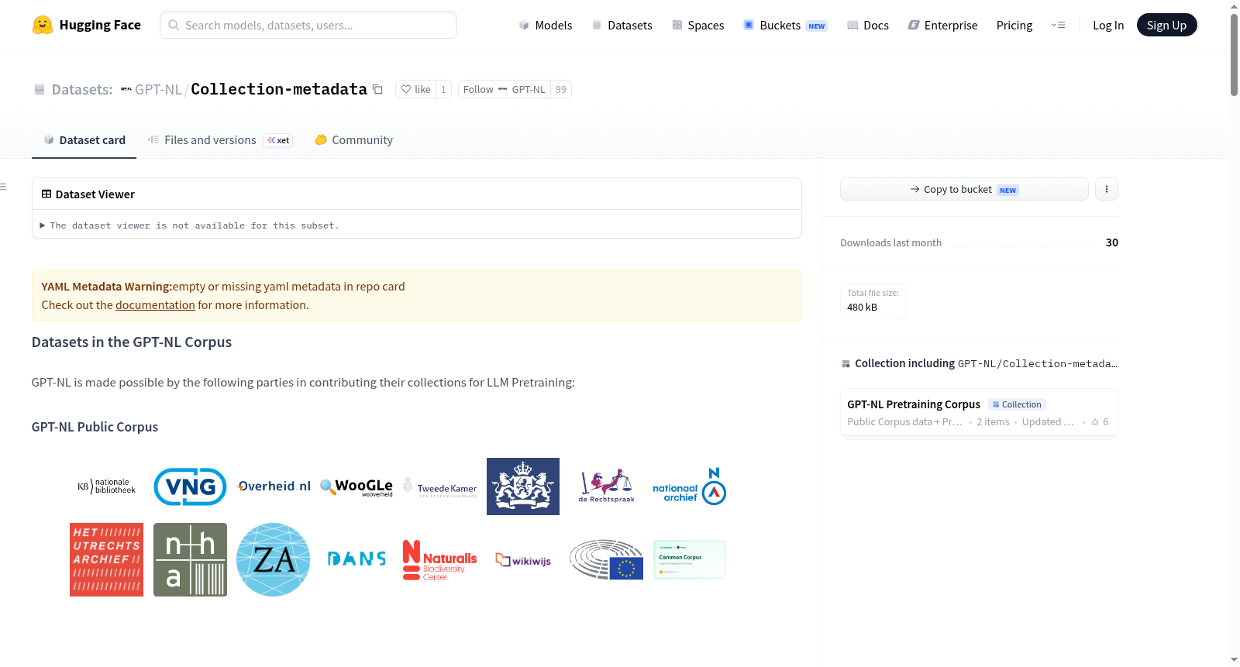Follow the GPT-NL organization
This screenshot has height=667, width=1240.
click(504, 89)
